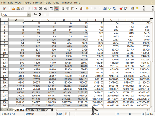Toggle Show Draw Functions

pyautogui.click(x=126, y=9)
